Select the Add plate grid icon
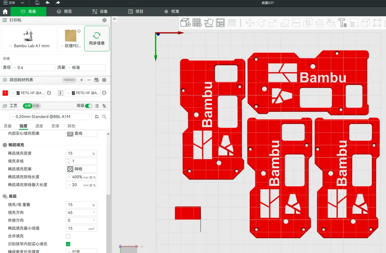 coord(197,23)
